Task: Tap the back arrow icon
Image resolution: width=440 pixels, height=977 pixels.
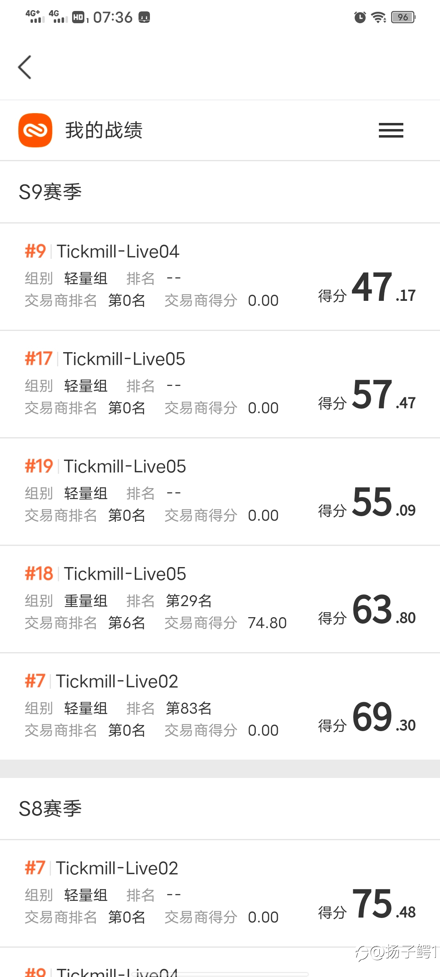Action: pyautogui.click(x=25, y=67)
